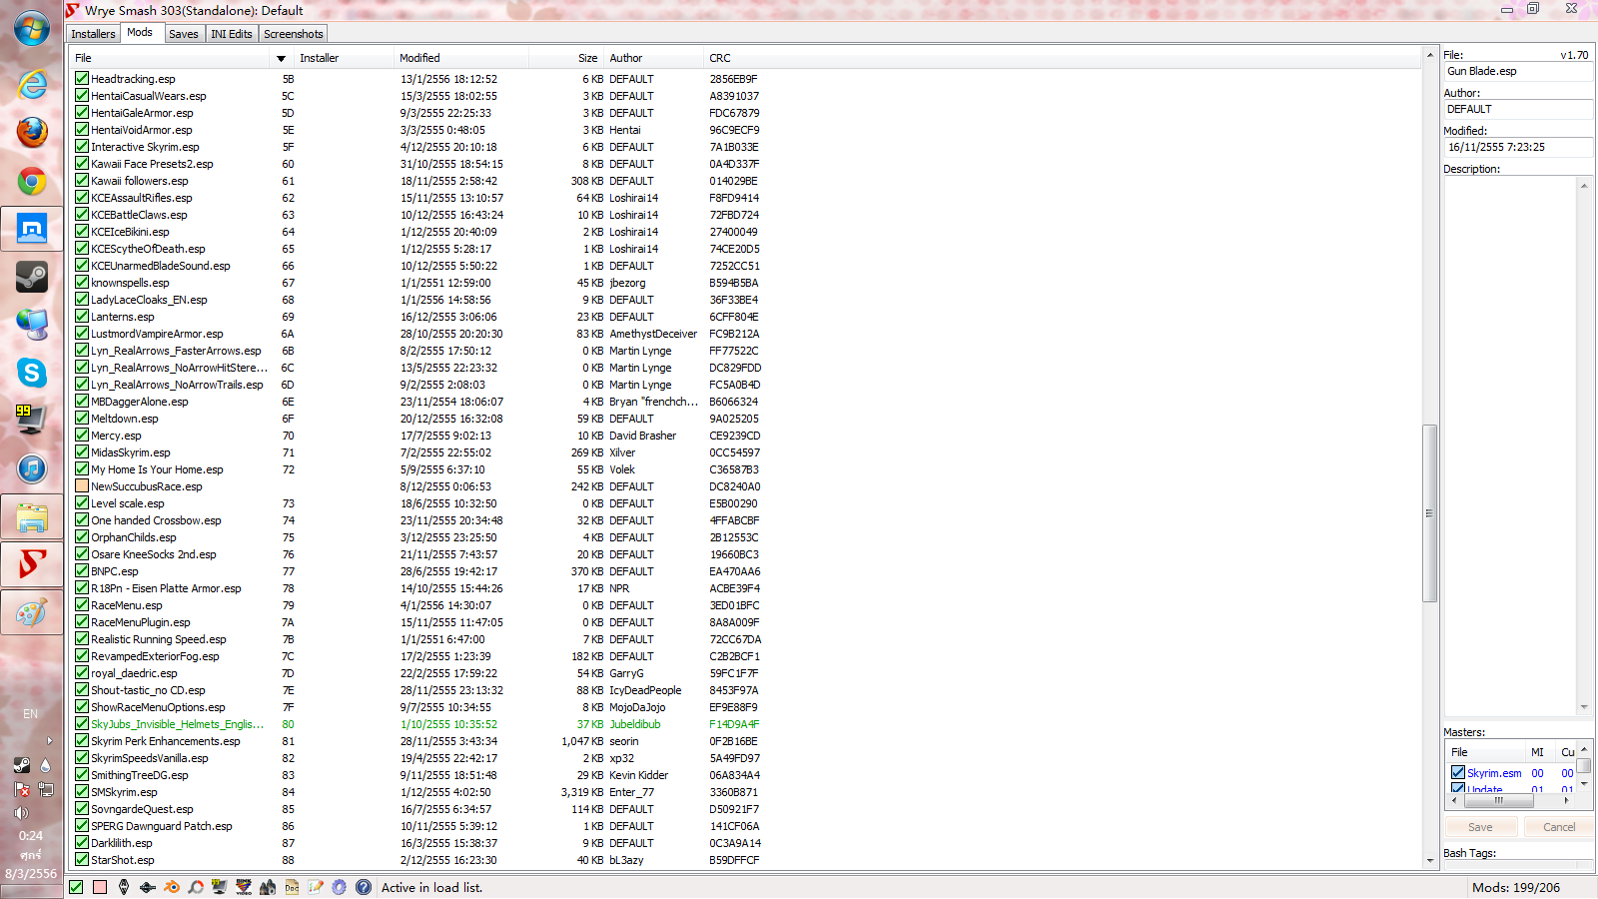
Task: Sort mods by the CRC column header
Action: [1062, 58]
